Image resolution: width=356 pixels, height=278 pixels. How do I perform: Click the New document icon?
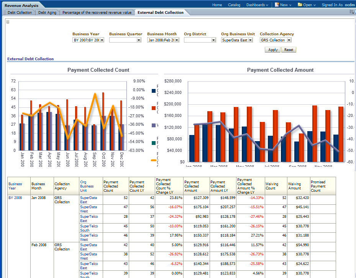point(277,5)
